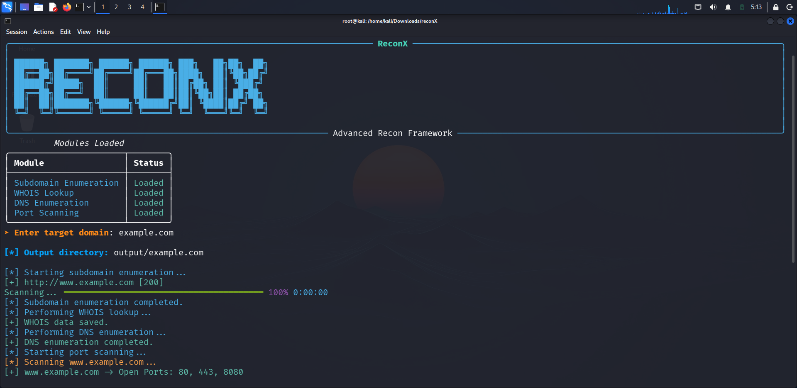Click the show desktop panel icon
The image size is (797, 388).
coord(24,7)
